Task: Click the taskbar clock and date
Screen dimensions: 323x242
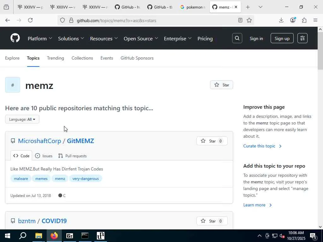Action: [296, 236]
